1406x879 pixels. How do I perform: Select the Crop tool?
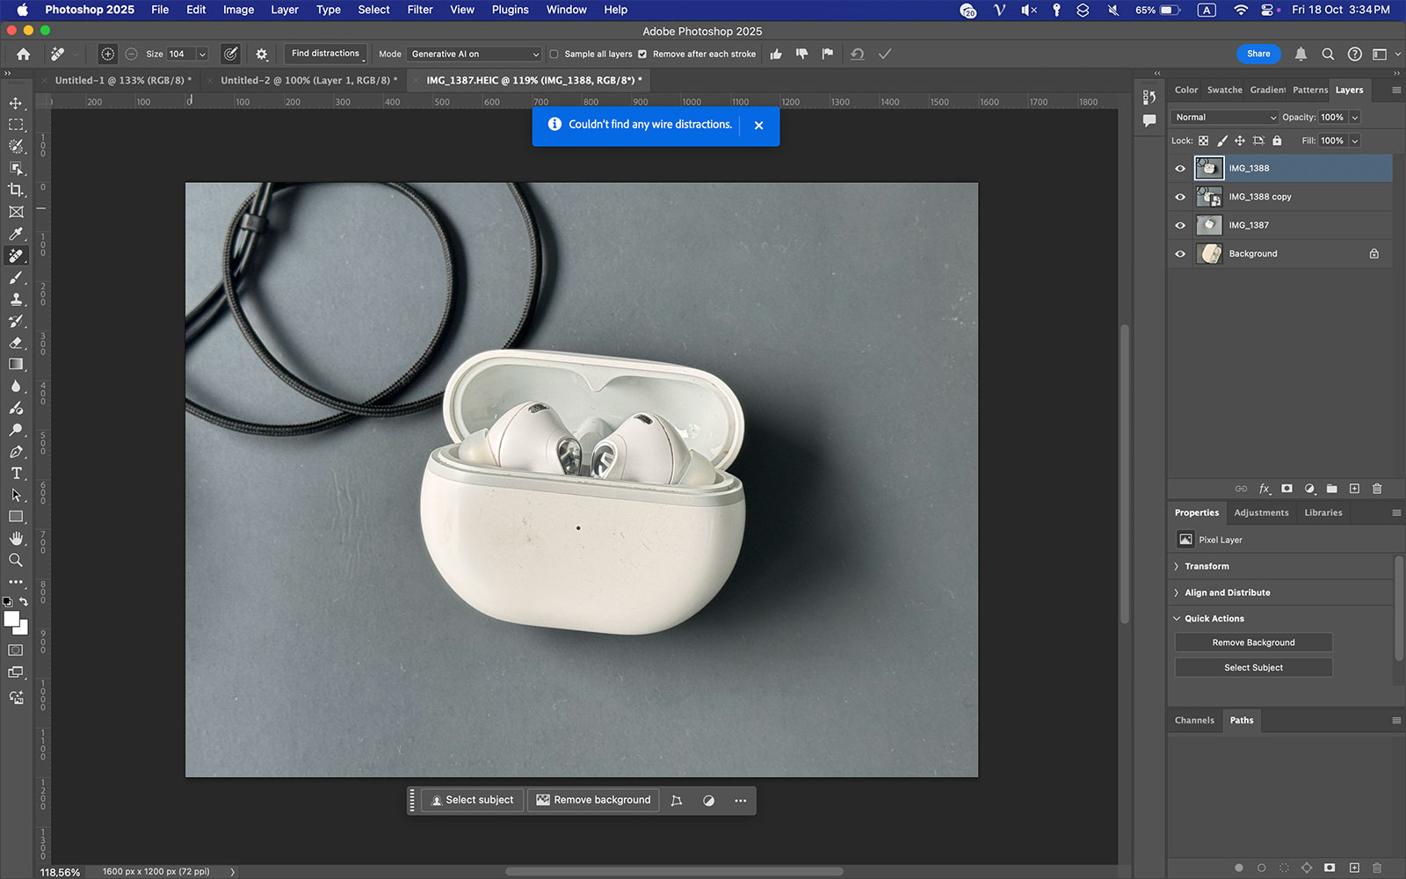tap(16, 190)
